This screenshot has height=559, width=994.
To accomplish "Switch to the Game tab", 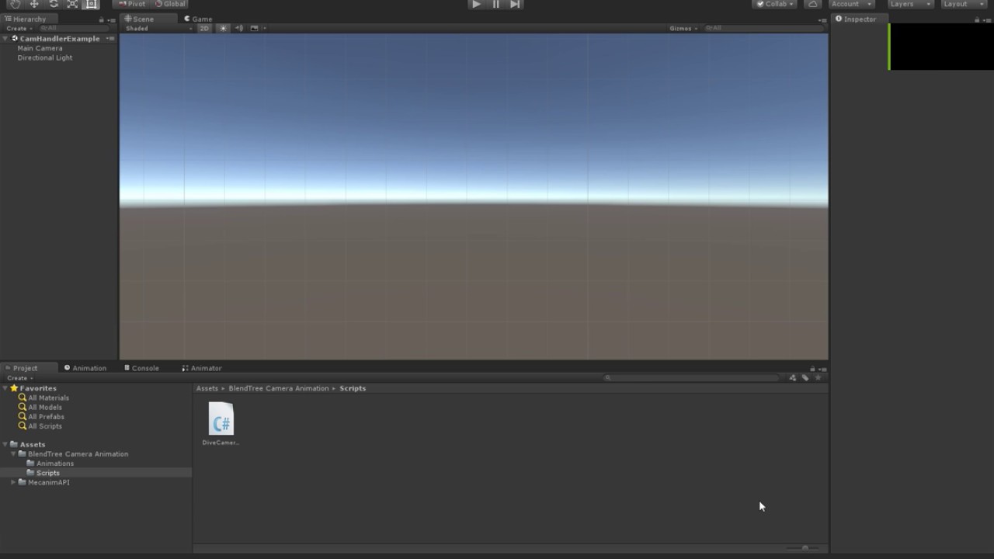I will (199, 19).
